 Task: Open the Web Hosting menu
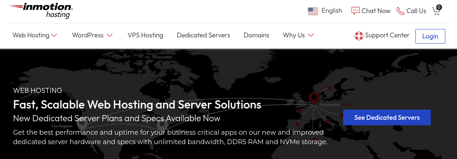[31, 35]
